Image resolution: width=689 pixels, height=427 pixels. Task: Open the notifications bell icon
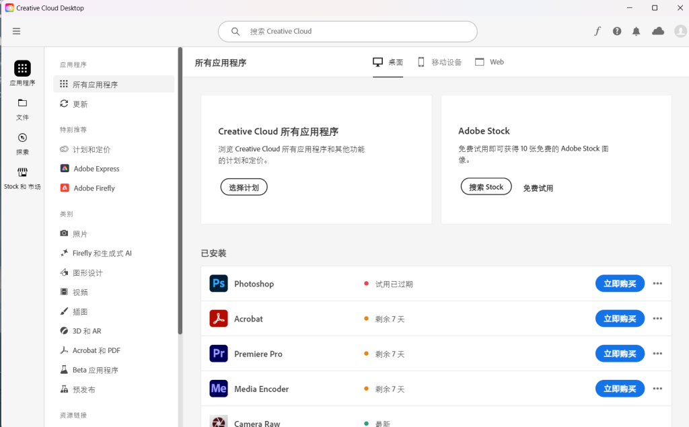[x=637, y=31]
